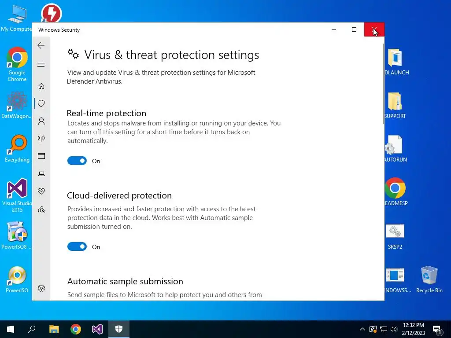This screenshot has width=451, height=338.
Task: Open Family options sidebar icon
Action: click(x=41, y=209)
